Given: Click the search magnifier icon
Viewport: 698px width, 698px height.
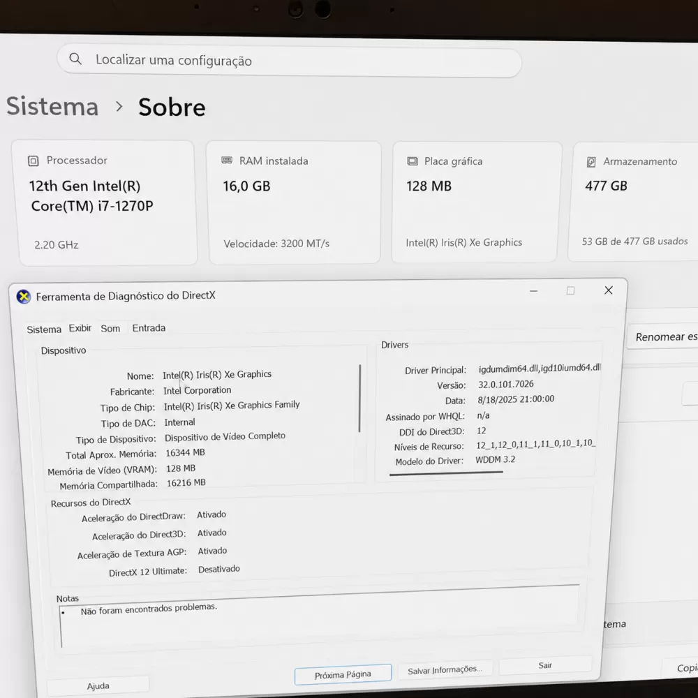Looking at the screenshot, I should (x=75, y=59).
